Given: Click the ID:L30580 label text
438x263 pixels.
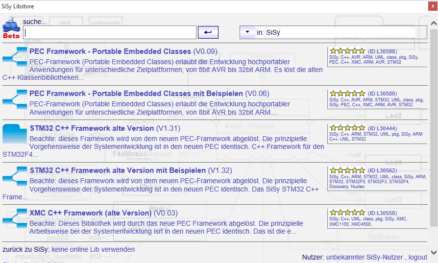Looking at the screenshot, I should pos(383,94).
